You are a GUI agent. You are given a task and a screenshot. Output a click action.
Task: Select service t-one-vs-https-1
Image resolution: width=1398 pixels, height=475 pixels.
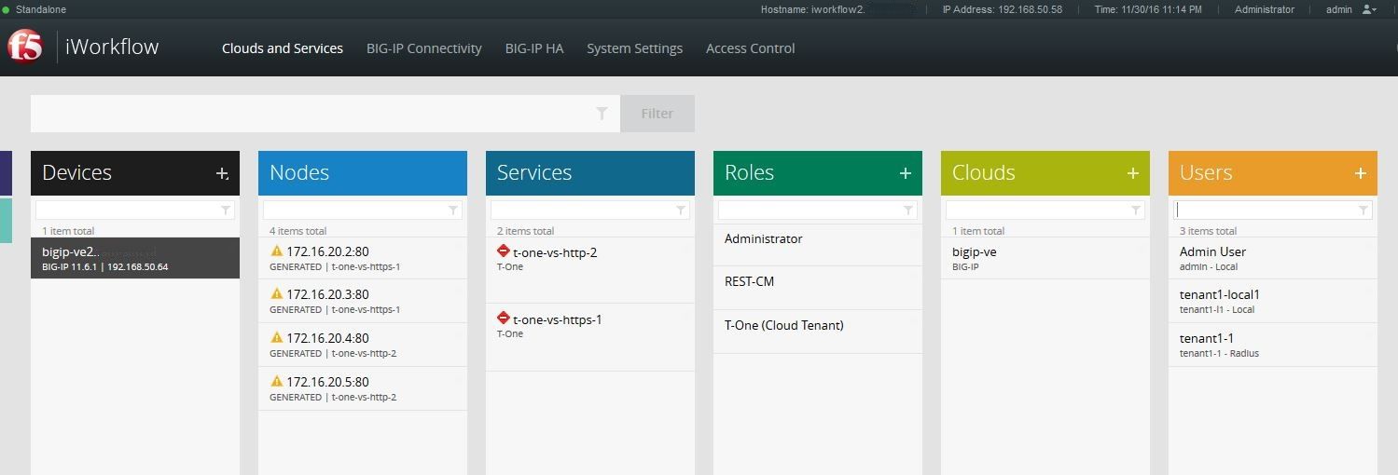click(x=590, y=337)
